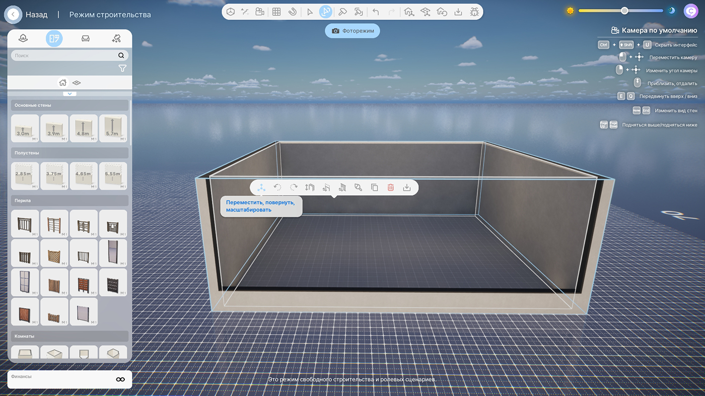Click the Перила section header
705x396 pixels.
point(69,201)
